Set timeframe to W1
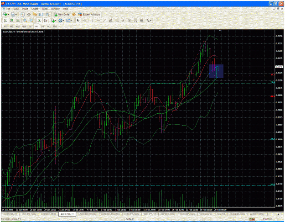Viewport: 285px width, 222px height. [49, 26]
